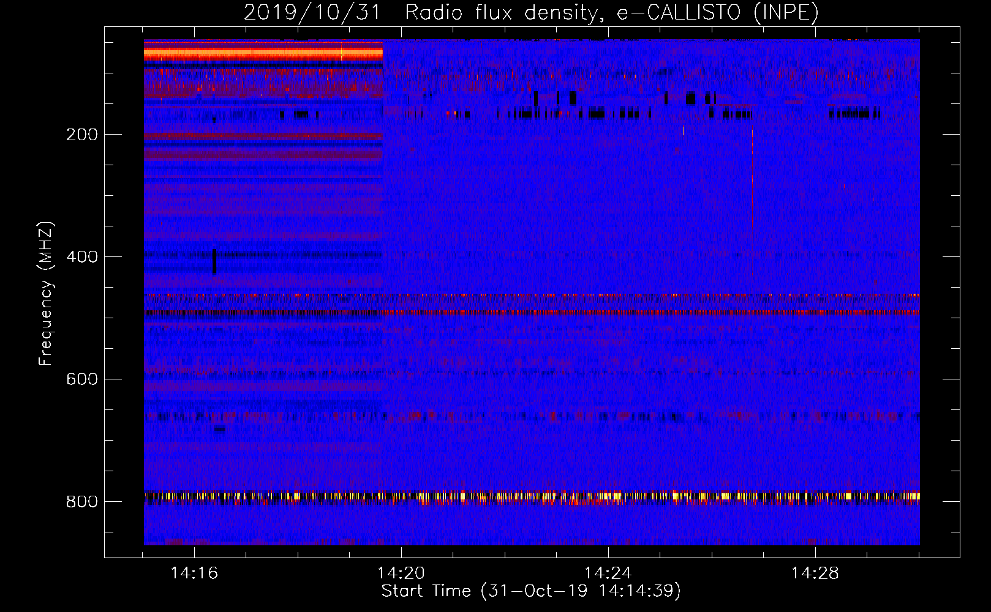Click the '14:24' time tick label
Viewport: 991px width, 612px height.
point(608,573)
